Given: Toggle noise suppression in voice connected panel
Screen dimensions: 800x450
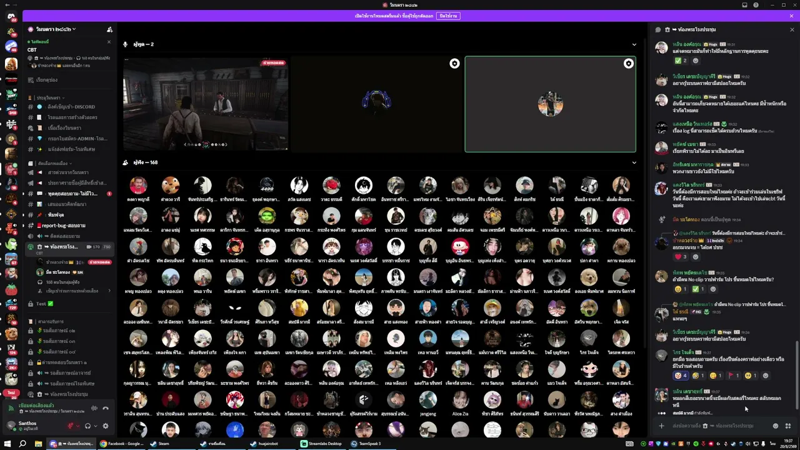Looking at the screenshot, I should click(x=94, y=408).
